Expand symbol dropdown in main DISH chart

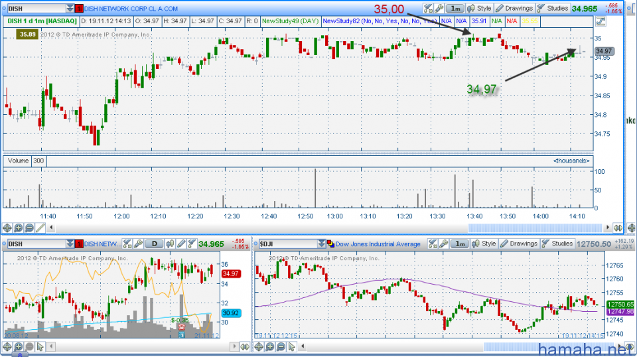[x=70, y=8]
